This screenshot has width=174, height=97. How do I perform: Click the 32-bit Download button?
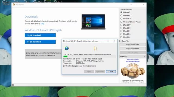[40, 35]
